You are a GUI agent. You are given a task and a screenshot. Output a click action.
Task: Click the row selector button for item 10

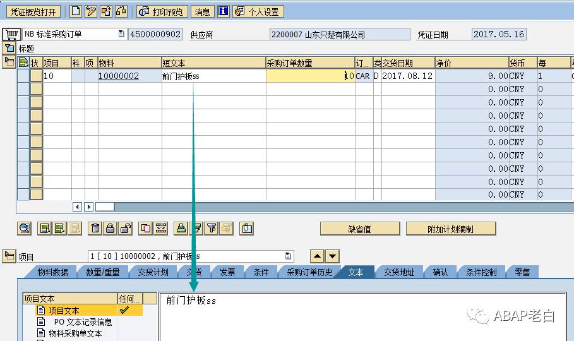36,76
